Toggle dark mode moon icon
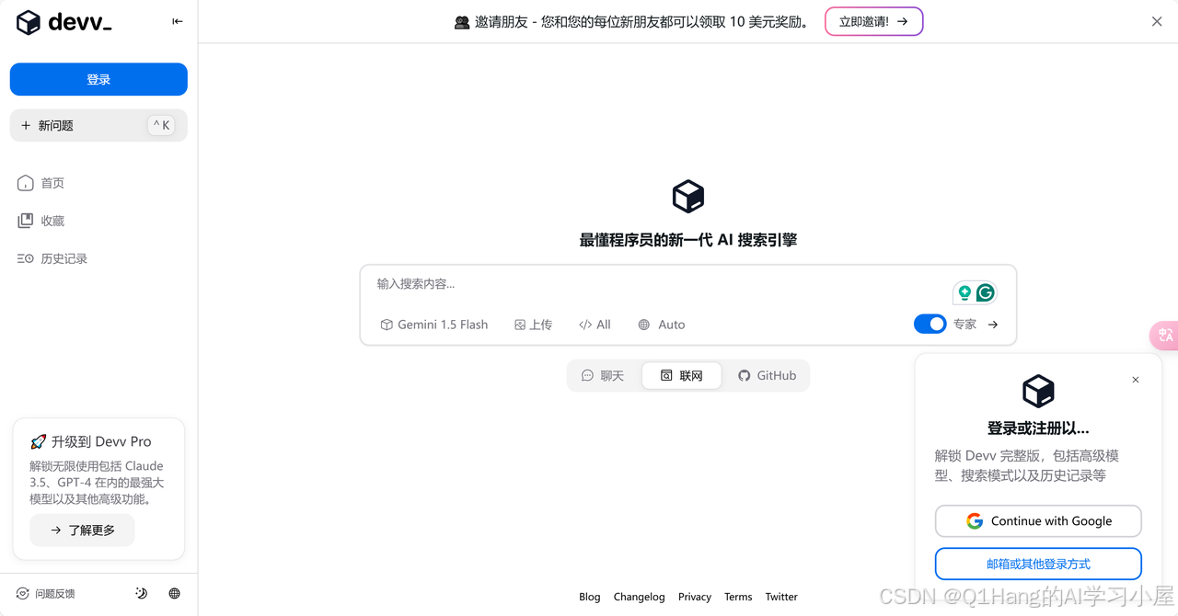This screenshot has height=616, width=1178. click(141, 594)
